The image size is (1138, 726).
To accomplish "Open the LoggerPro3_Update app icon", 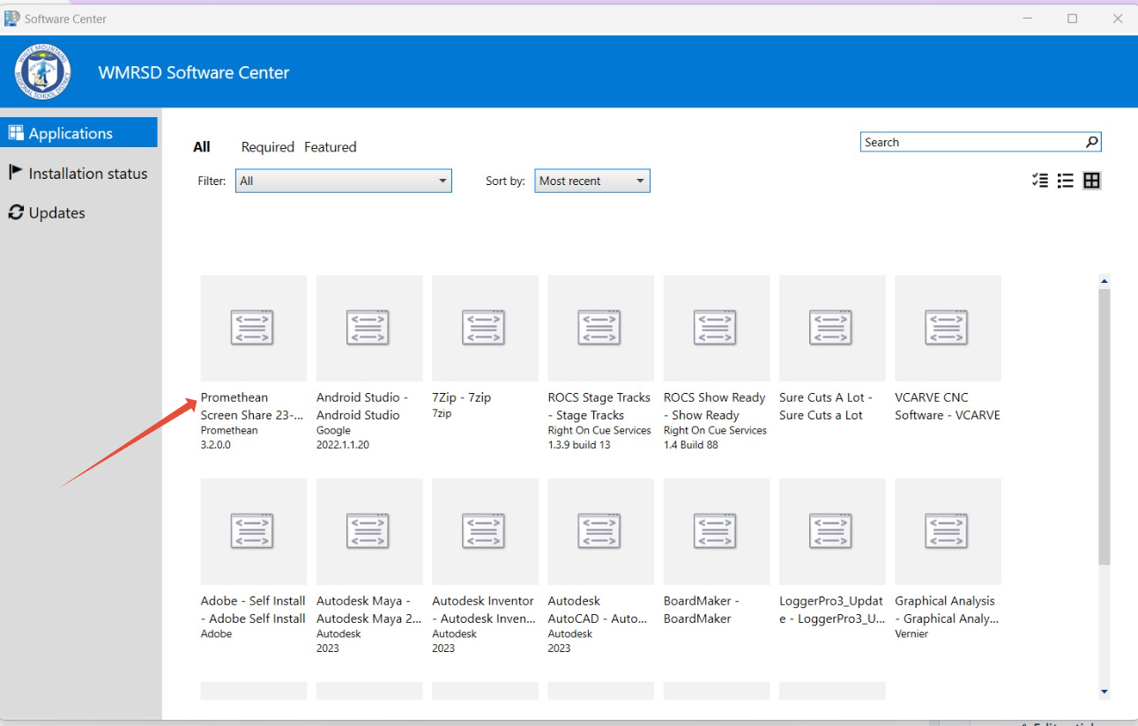I will (832, 531).
